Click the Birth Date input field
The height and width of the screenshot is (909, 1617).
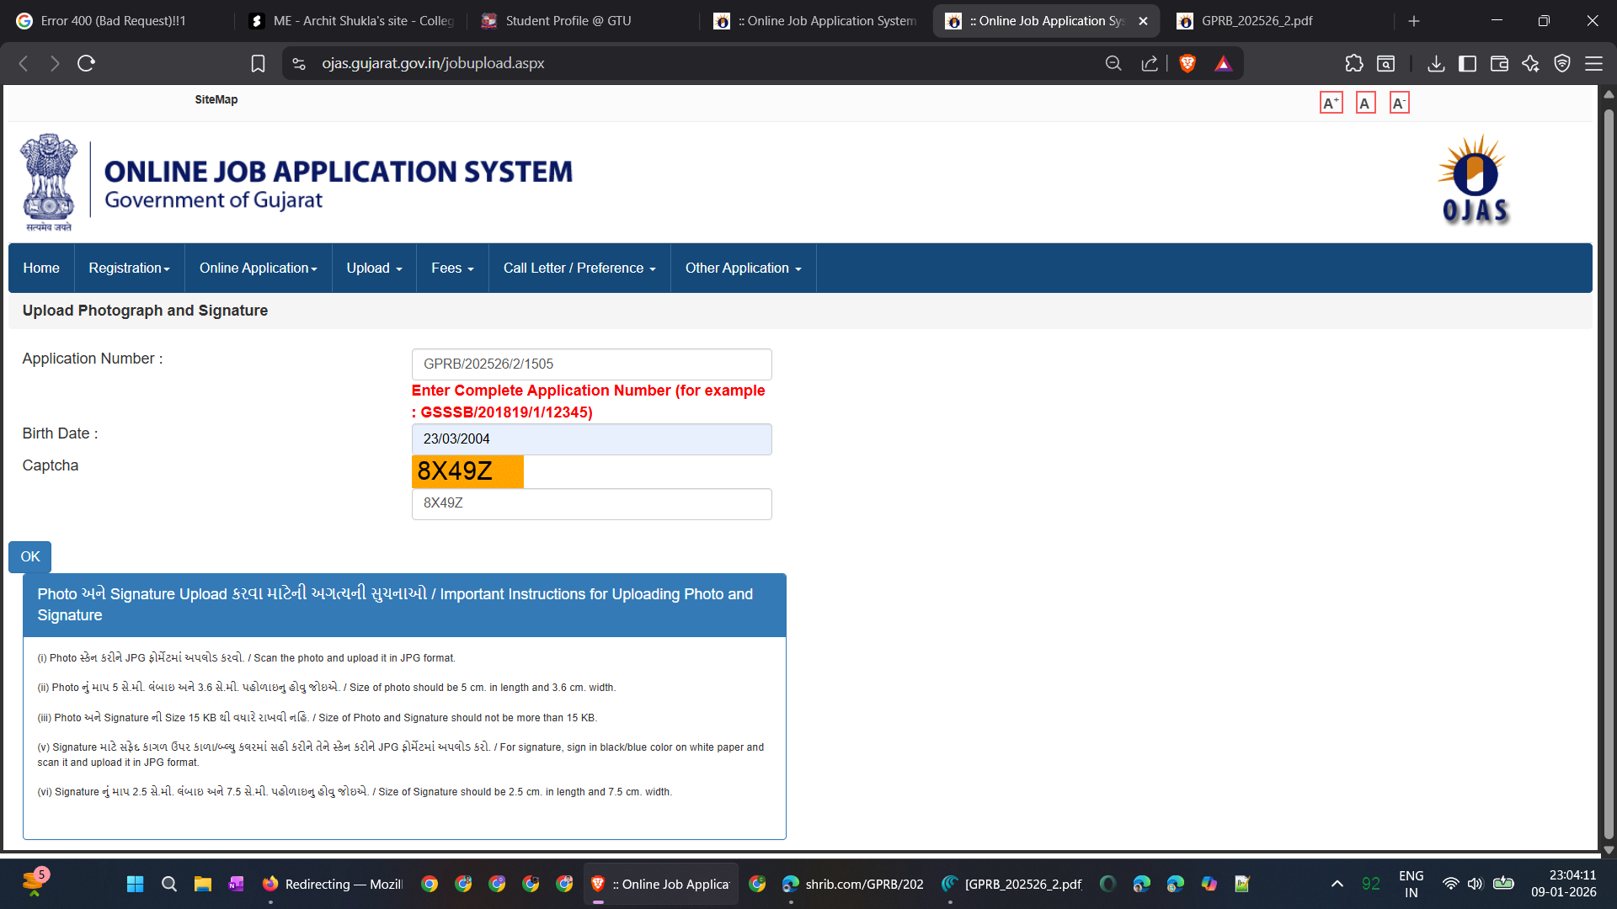(591, 439)
